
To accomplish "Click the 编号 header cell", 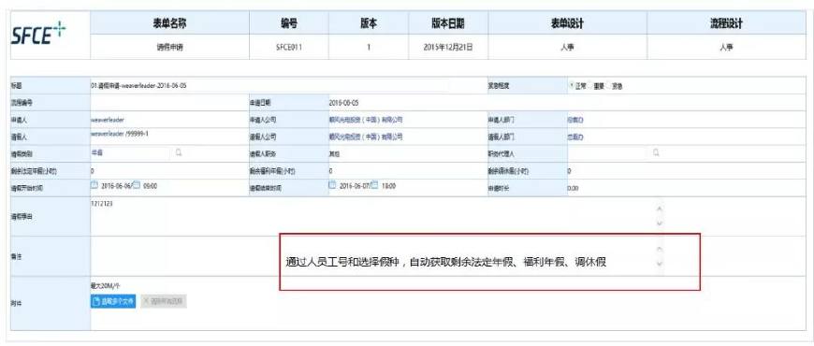I will pyautogui.click(x=289, y=22).
